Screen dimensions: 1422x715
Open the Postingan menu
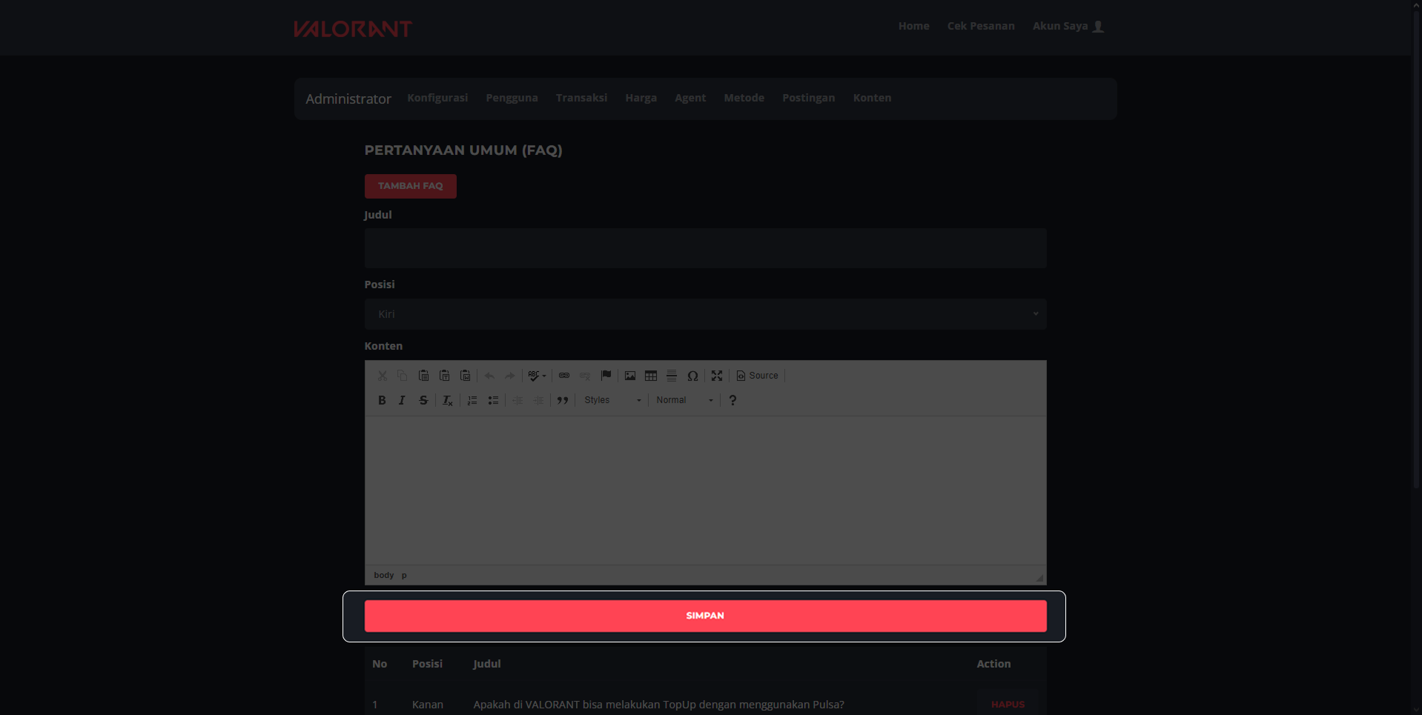(x=808, y=98)
